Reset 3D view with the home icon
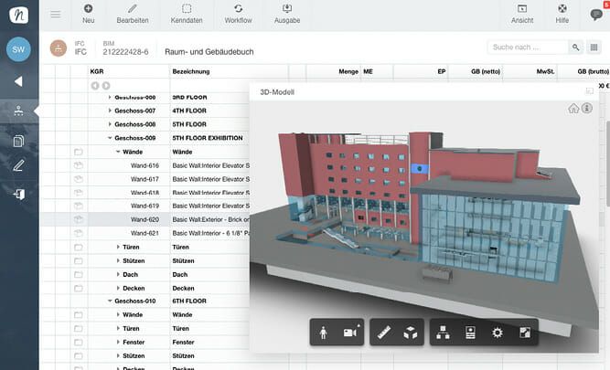The image size is (610, 370). (573, 108)
